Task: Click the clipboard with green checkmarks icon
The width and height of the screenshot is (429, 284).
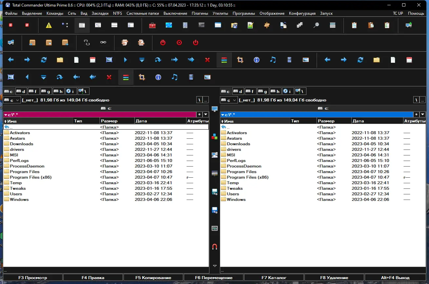Action: 387,25
